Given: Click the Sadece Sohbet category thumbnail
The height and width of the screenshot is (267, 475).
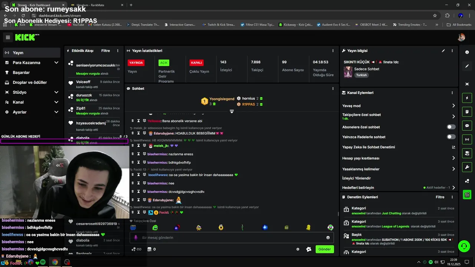Looking at the screenshot, I should coord(348,72).
